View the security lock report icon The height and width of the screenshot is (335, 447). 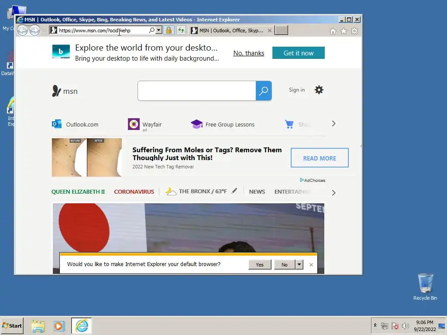coord(169,30)
